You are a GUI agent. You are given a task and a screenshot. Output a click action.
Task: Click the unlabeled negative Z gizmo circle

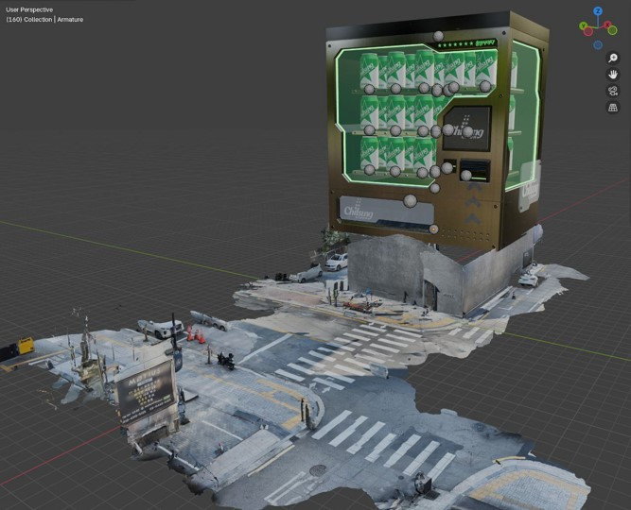(x=598, y=44)
